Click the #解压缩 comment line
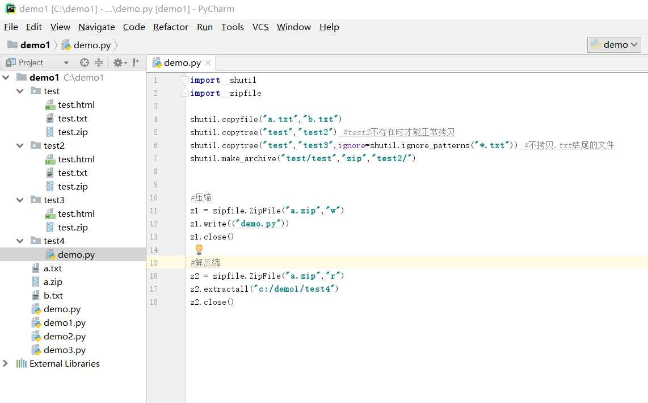Image resolution: width=648 pixels, height=403 pixels. (x=205, y=262)
